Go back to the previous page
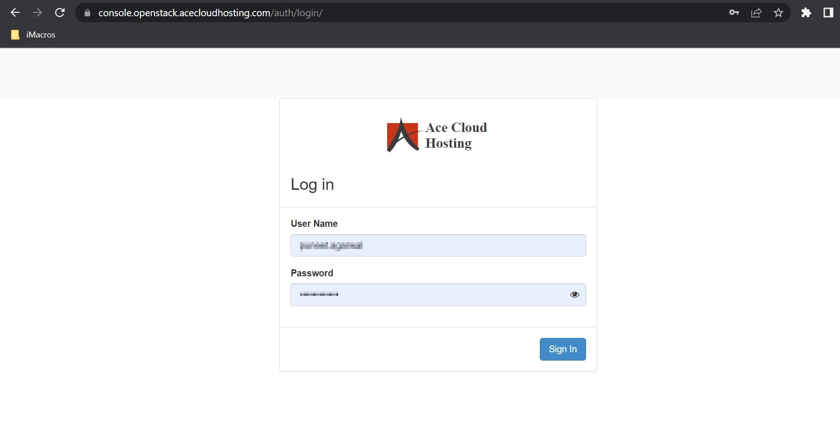Viewport: 840px width, 443px height. (15, 13)
